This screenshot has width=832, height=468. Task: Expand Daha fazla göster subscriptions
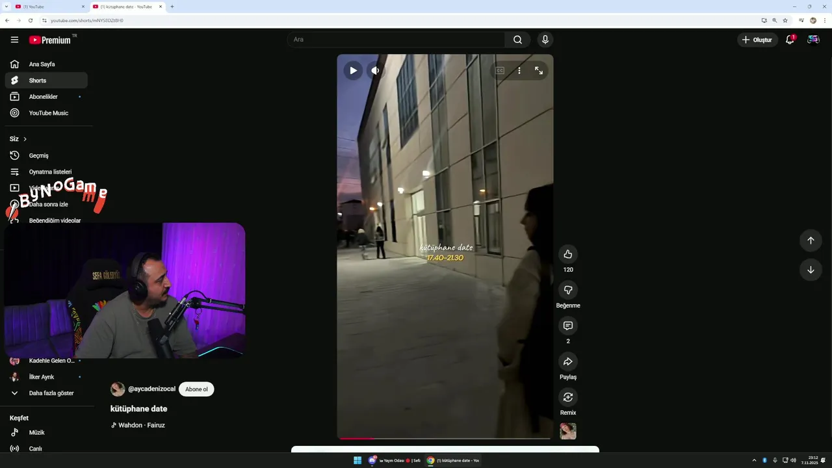[x=45, y=393]
